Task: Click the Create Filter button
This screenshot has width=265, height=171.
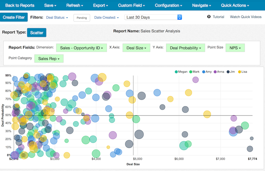Action: click(14, 17)
